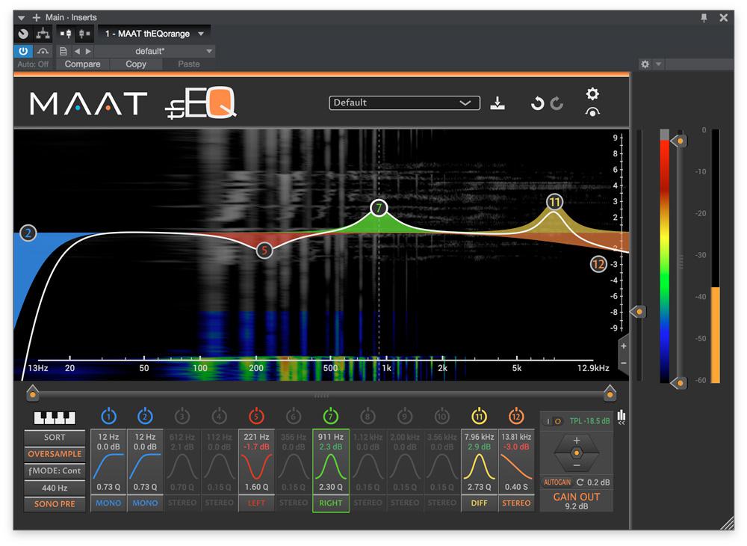Viewport: 747px width, 546px height.
Task: Toggle the I/O bypass switch
Action: pos(553,422)
